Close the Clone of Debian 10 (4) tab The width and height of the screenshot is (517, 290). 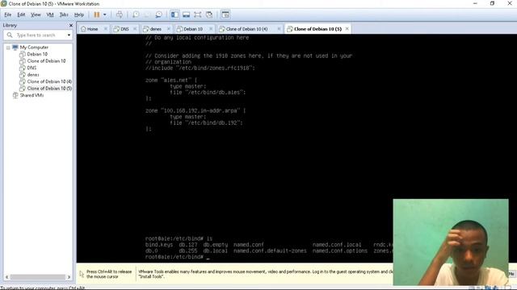[279, 29]
